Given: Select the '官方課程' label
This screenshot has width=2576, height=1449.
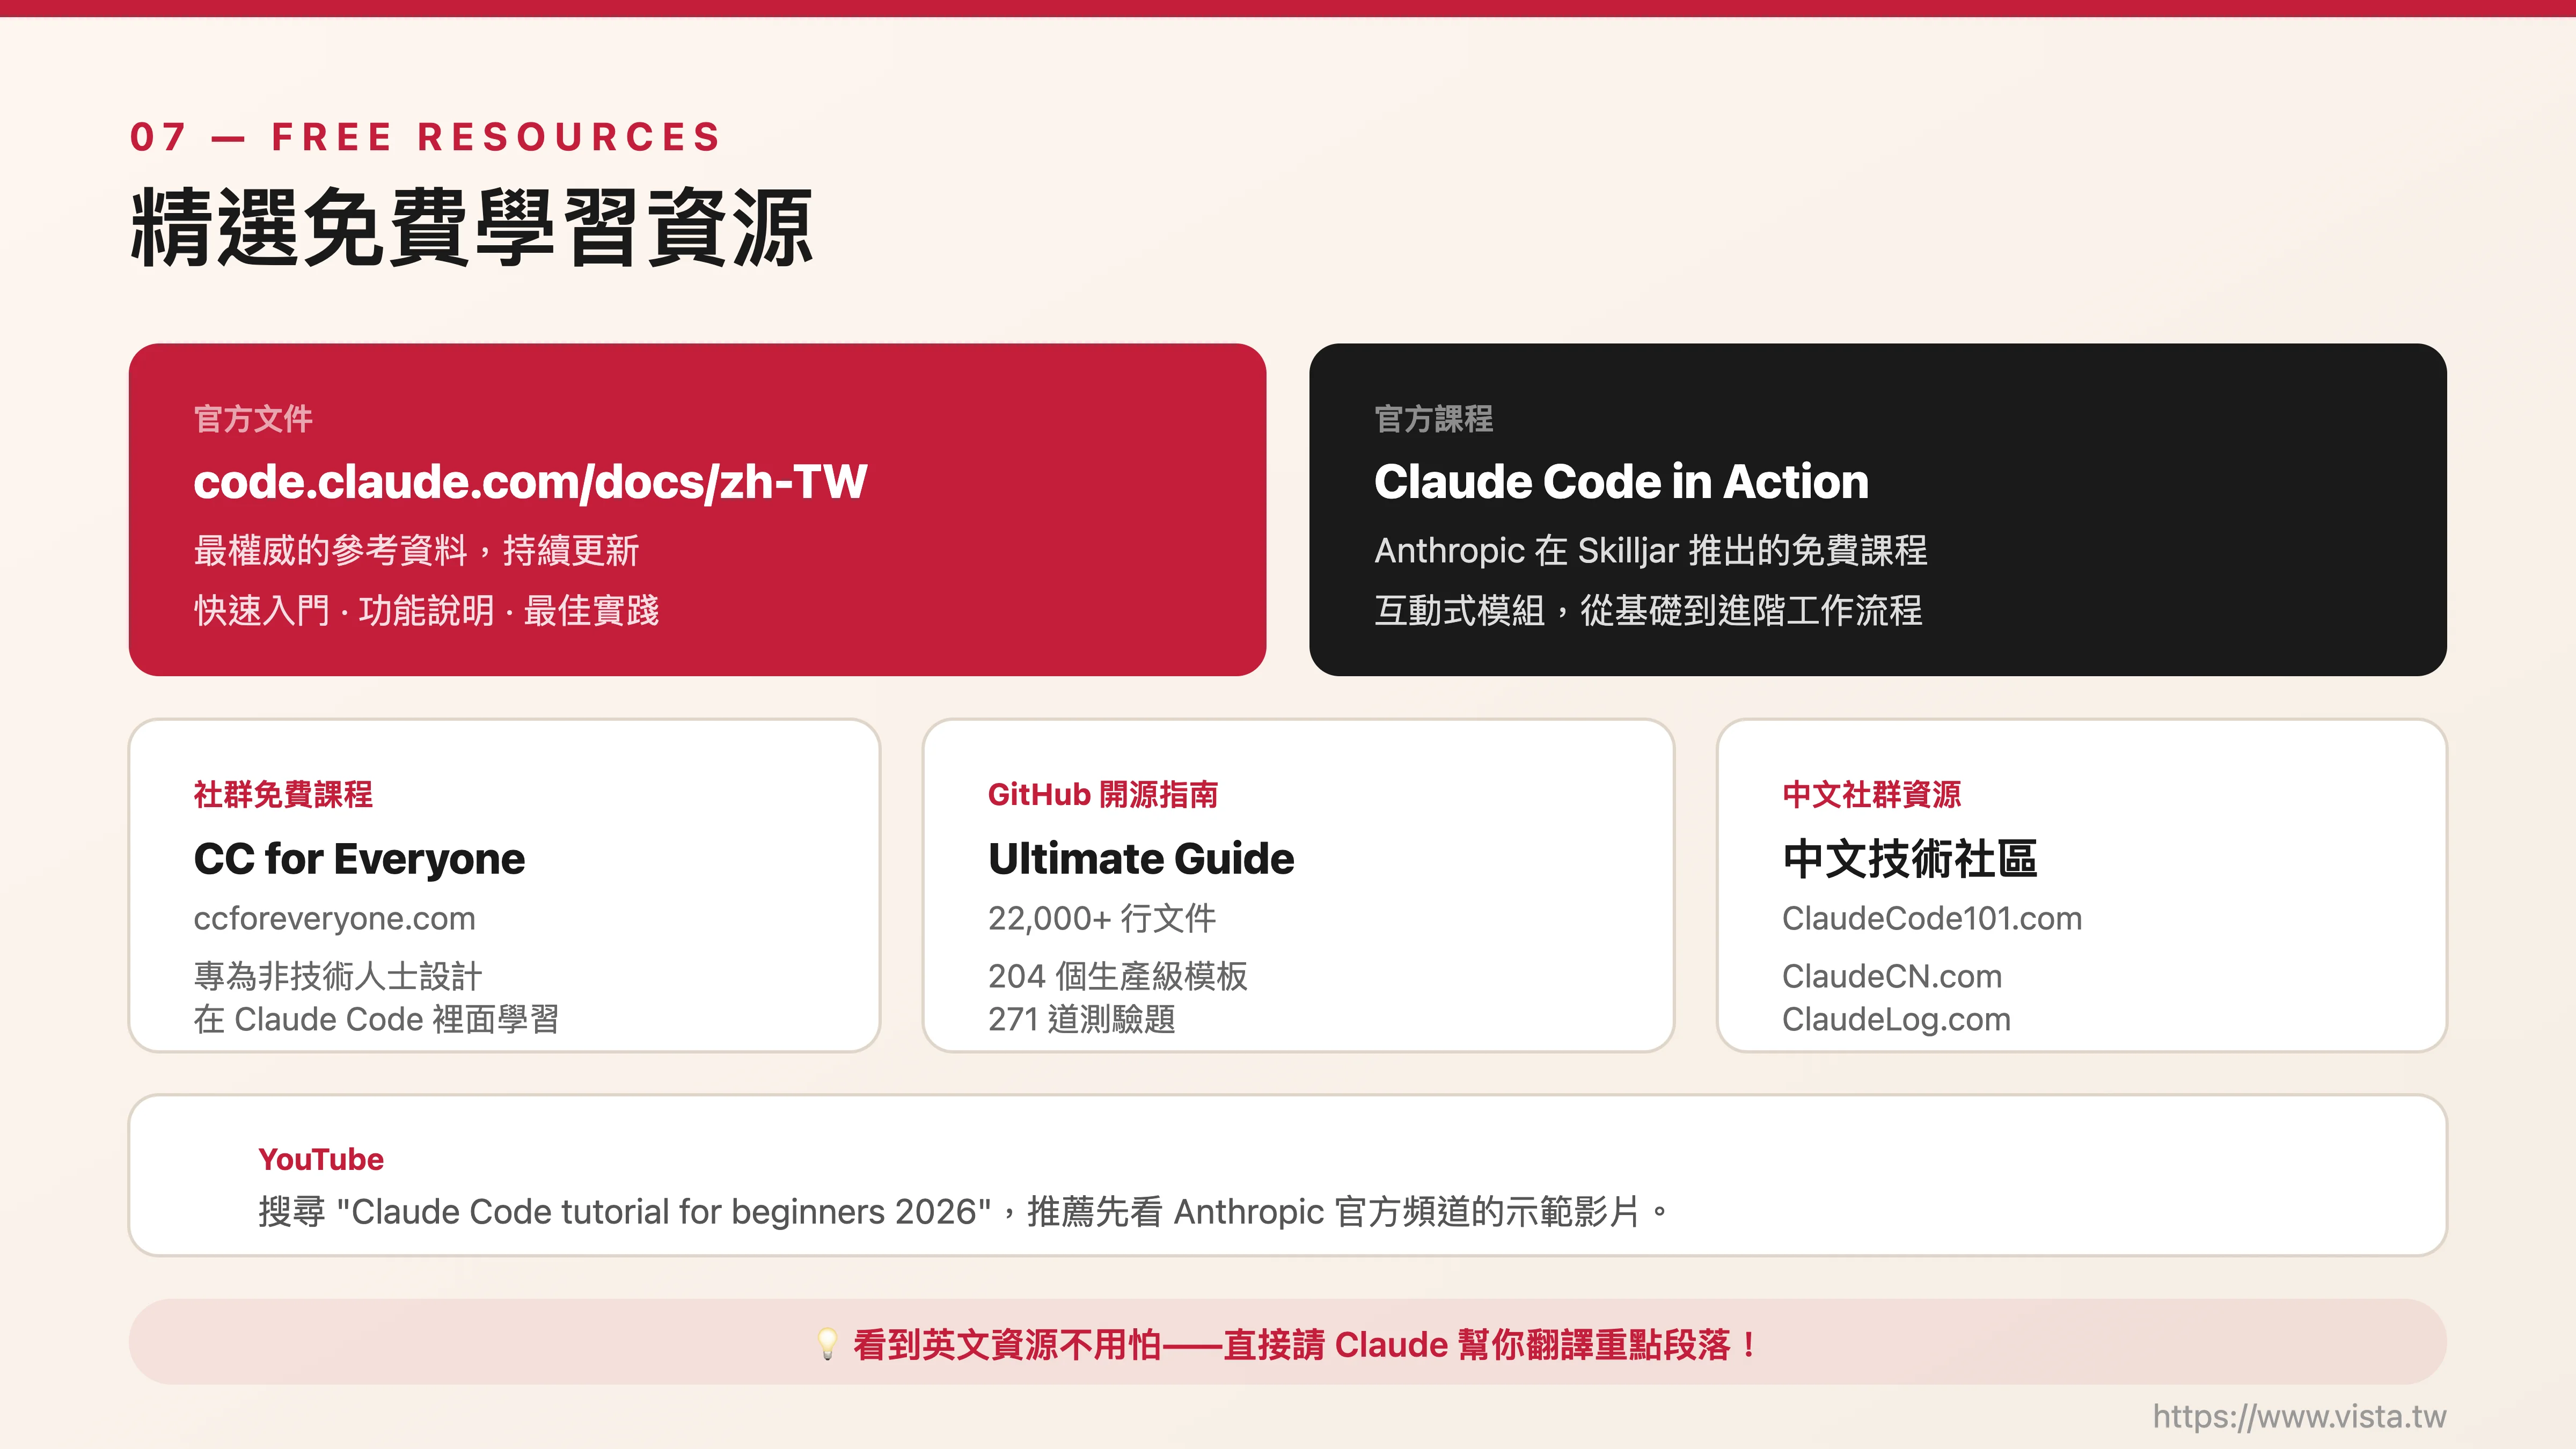Looking at the screenshot, I should pos(1433,418).
